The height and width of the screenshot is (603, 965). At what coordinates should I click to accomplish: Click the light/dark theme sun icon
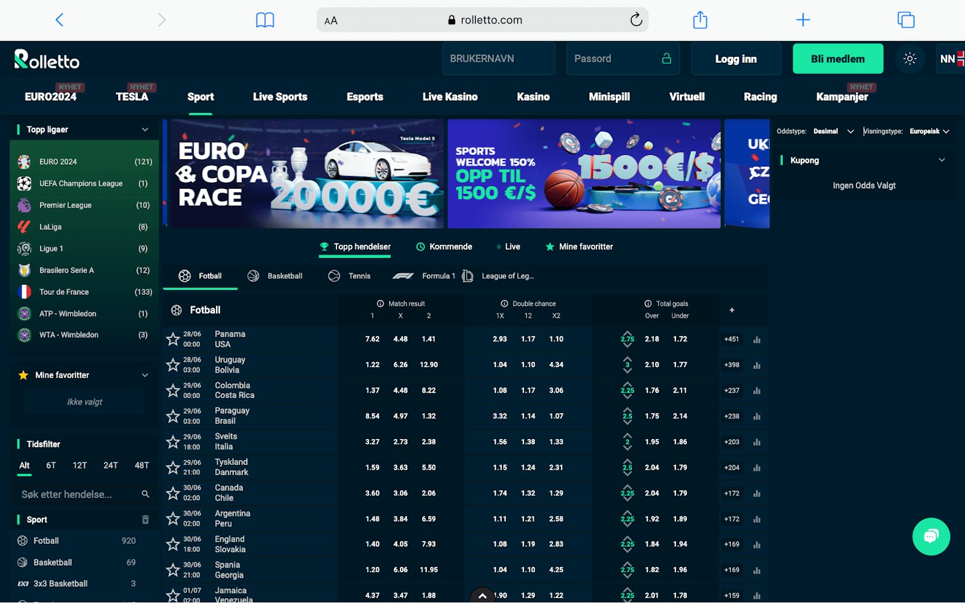(x=910, y=58)
